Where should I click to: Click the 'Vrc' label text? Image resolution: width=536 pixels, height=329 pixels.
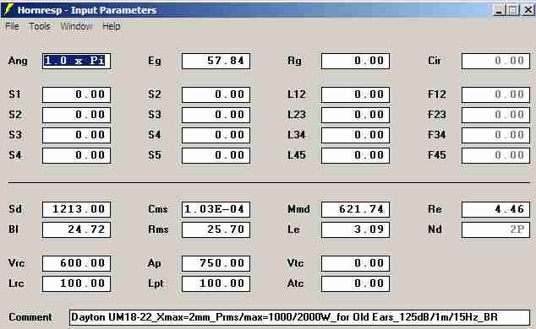tap(16, 263)
